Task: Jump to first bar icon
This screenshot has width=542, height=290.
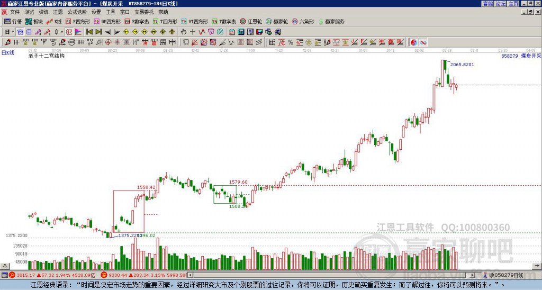Action: coord(89,32)
